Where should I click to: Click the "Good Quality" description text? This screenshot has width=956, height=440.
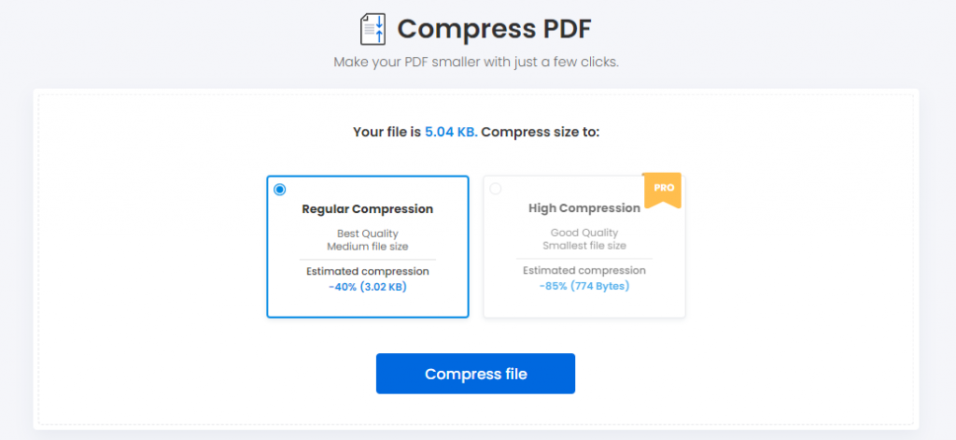583,234
